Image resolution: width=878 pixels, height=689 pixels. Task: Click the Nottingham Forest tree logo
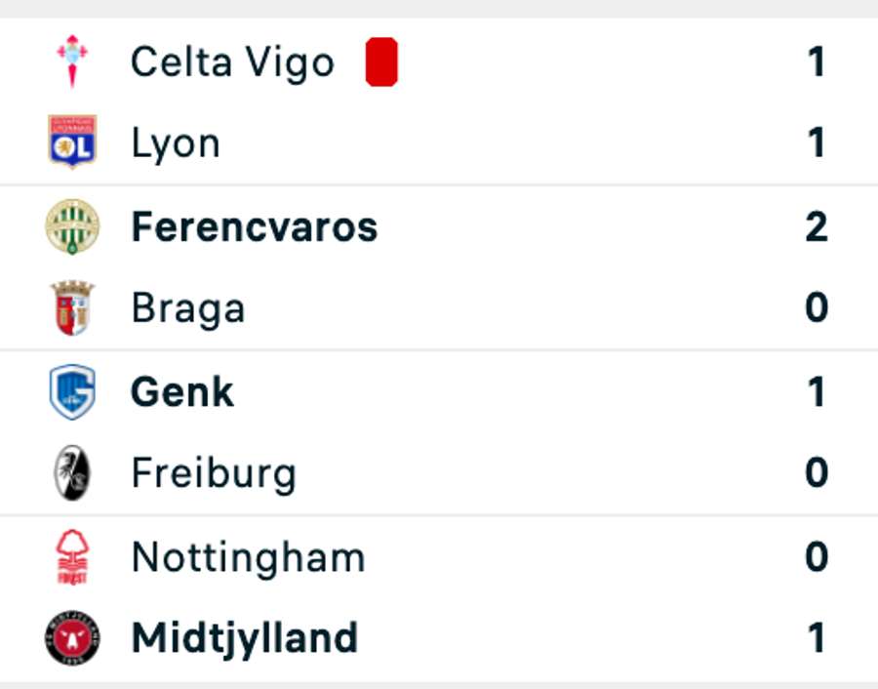72,557
